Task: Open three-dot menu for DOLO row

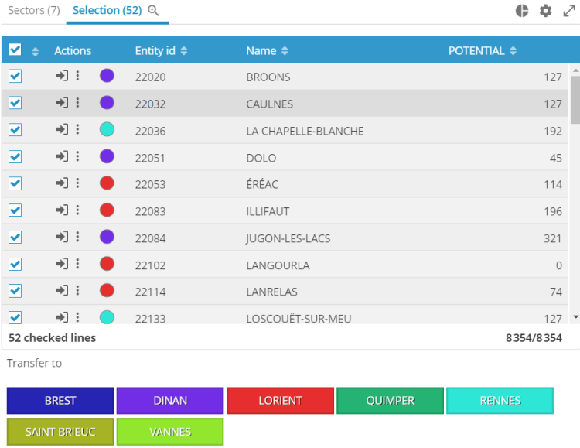Action: (77, 156)
